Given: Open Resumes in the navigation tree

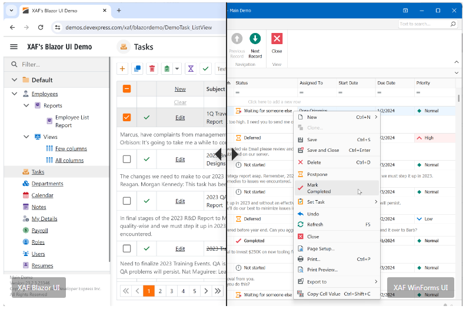Looking at the screenshot, I should (42, 265).
